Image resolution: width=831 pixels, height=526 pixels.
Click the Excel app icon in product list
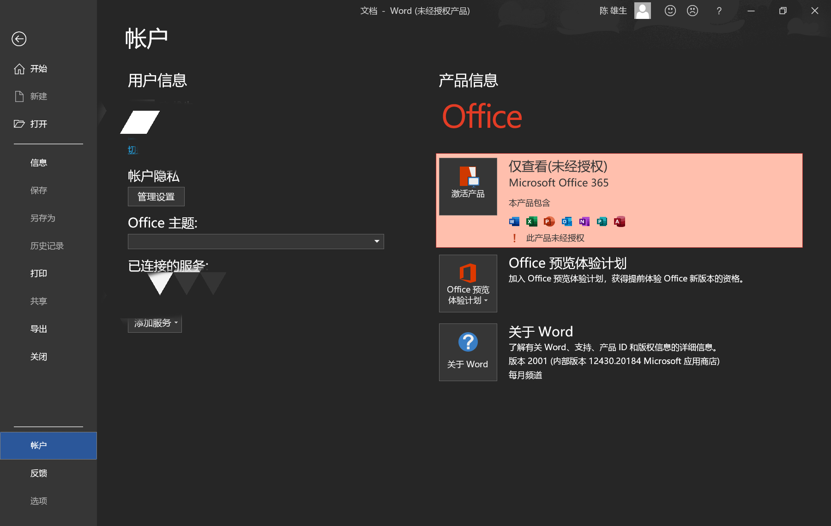[531, 221]
